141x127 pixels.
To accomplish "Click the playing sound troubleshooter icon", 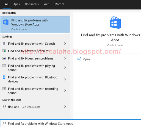I will tap(4, 66).
